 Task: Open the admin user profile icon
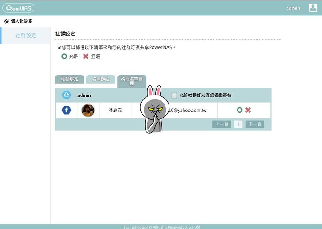[x=313, y=8]
